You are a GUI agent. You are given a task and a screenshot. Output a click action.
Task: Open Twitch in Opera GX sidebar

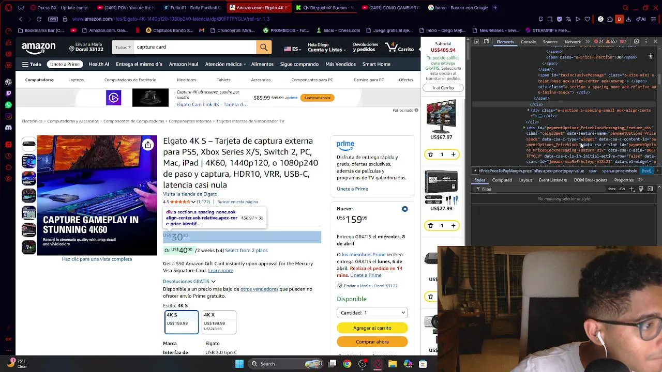tap(8, 94)
